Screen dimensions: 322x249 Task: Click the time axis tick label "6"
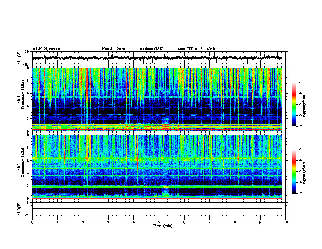(185, 222)
